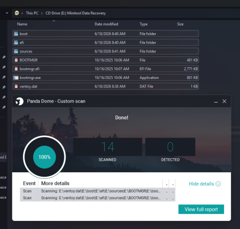Click the bootmgr.exe application icon
The width and height of the screenshot is (240, 229).
(16, 77)
